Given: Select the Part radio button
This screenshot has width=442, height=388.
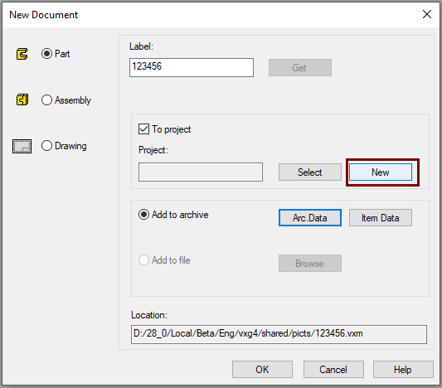Looking at the screenshot, I should coord(46,54).
